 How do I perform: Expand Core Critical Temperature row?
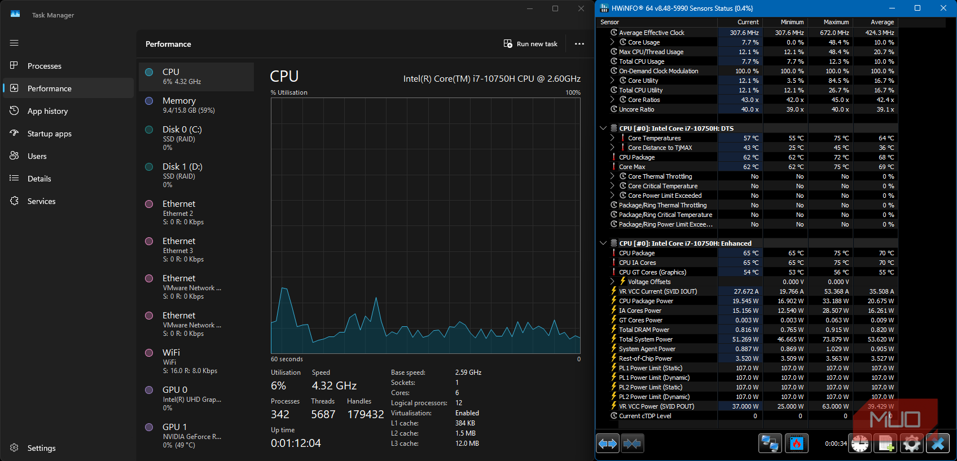[612, 186]
